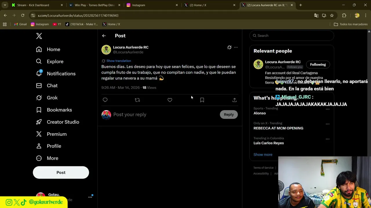The image size is (371, 208).
Task: Expand Chrome tab search dropdown
Action: [x=5, y=5]
